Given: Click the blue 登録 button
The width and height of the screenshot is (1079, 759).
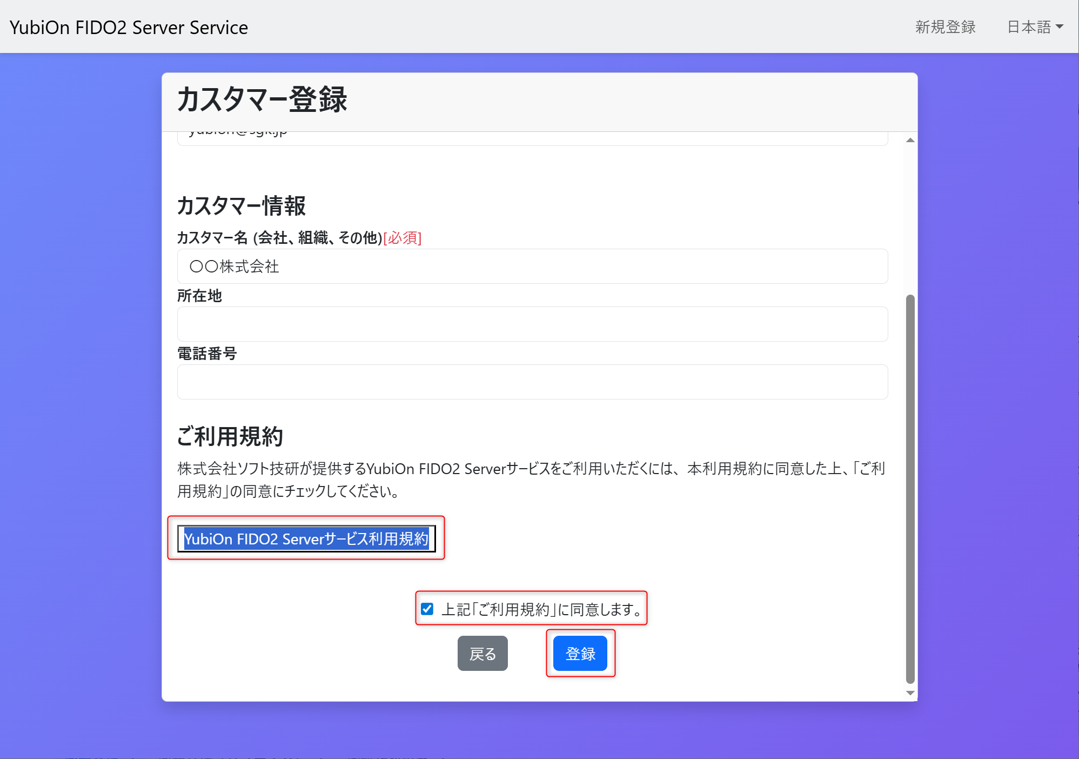Looking at the screenshot, I should pos(580,653).
